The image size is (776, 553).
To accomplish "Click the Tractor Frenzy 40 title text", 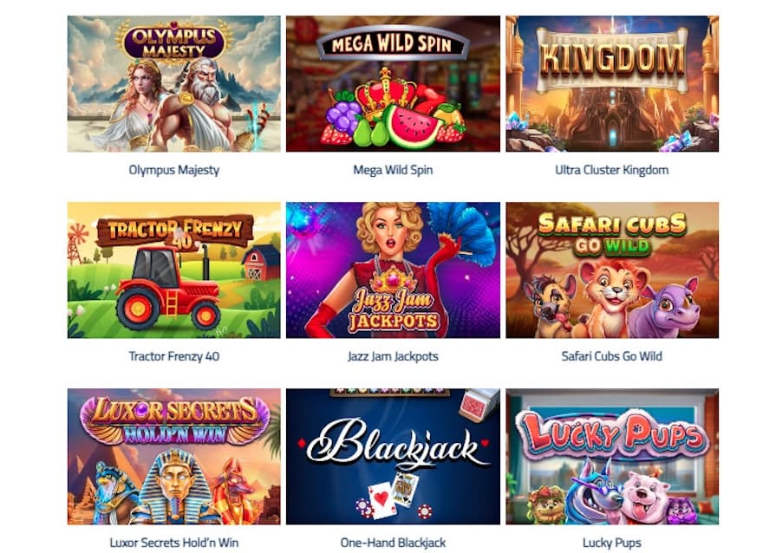I will click(x=173, y=356).
